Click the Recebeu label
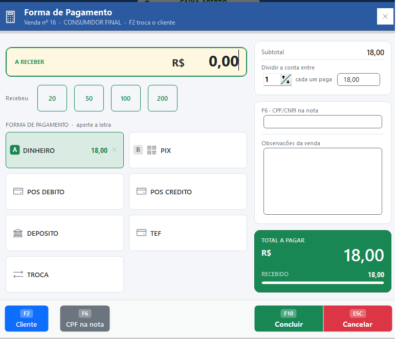The image size is (419, 339). click(17, 98)
